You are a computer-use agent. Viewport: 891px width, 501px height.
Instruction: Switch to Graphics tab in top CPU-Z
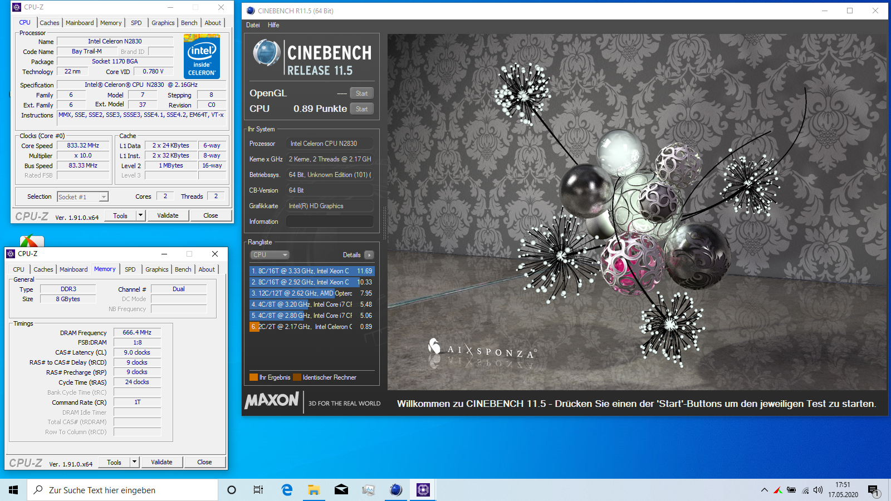[x=163, y=23]
